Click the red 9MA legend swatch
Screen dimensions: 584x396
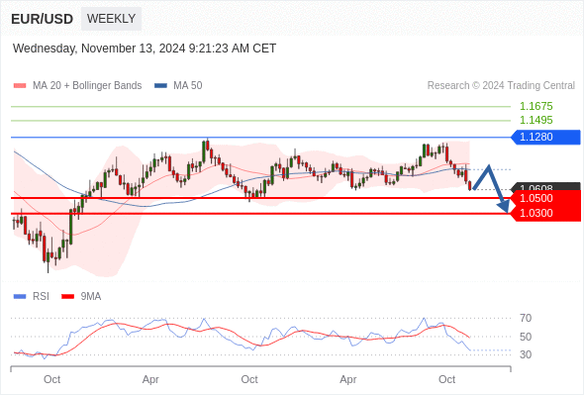(x=67, y=297)
